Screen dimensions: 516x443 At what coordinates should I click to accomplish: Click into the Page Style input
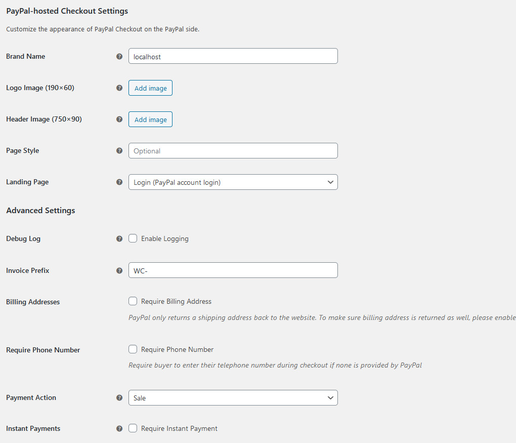click(x=233, y=151)
